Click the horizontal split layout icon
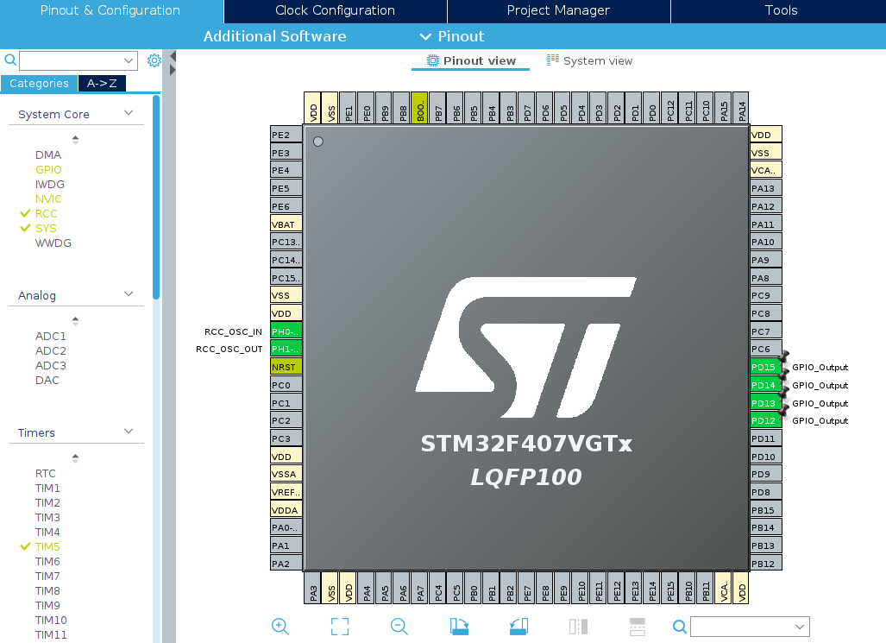The height and width of the screenshot is (643, 886). click(638, 627)
